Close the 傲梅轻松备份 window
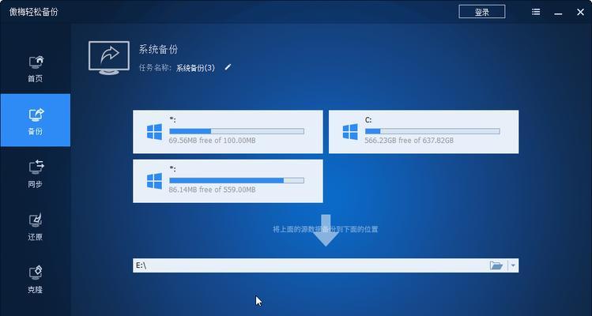Viewport: 592px width, 316px height. pyautogui.click(x=580, y=12)
